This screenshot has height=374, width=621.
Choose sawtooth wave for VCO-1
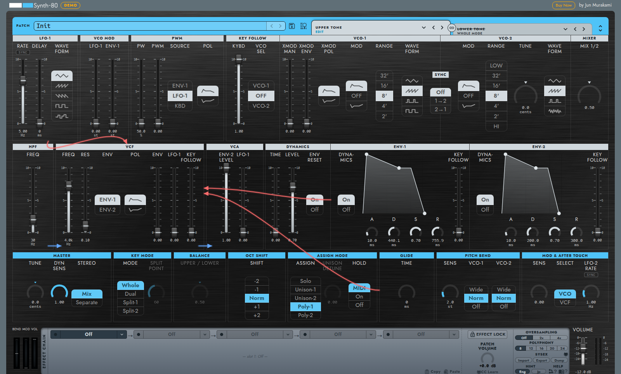coord(412,91)
